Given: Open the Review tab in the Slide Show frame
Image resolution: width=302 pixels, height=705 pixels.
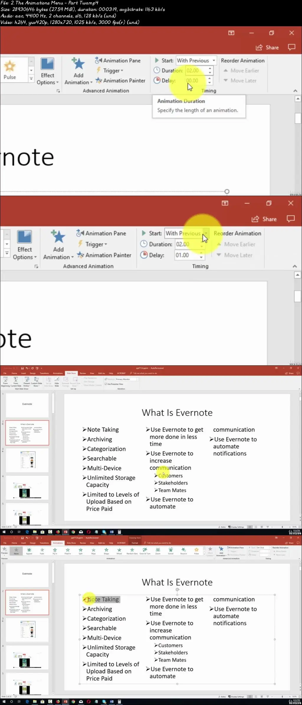Looking at the screenshot, I should point(83,373).
